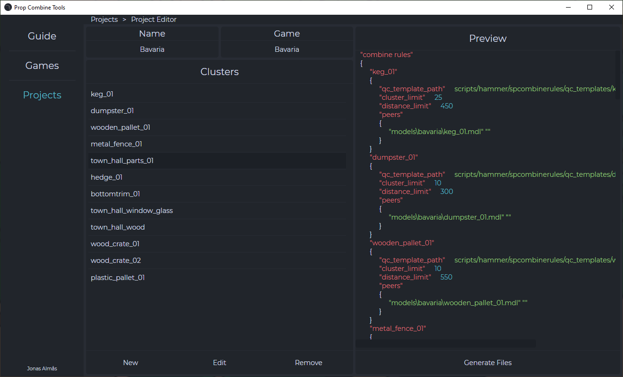Select the wooden_pallet_01 cluster
The image size is (623, 377).
click(x=216, y=127)
